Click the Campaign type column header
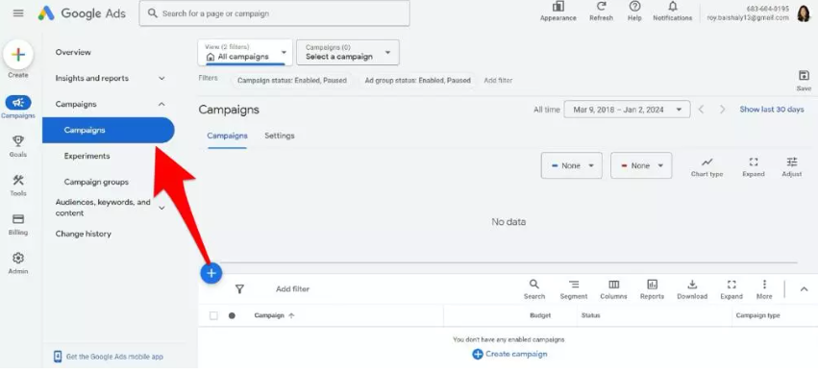Viewport: 818px width, 373px height. [x=758, y=315]
